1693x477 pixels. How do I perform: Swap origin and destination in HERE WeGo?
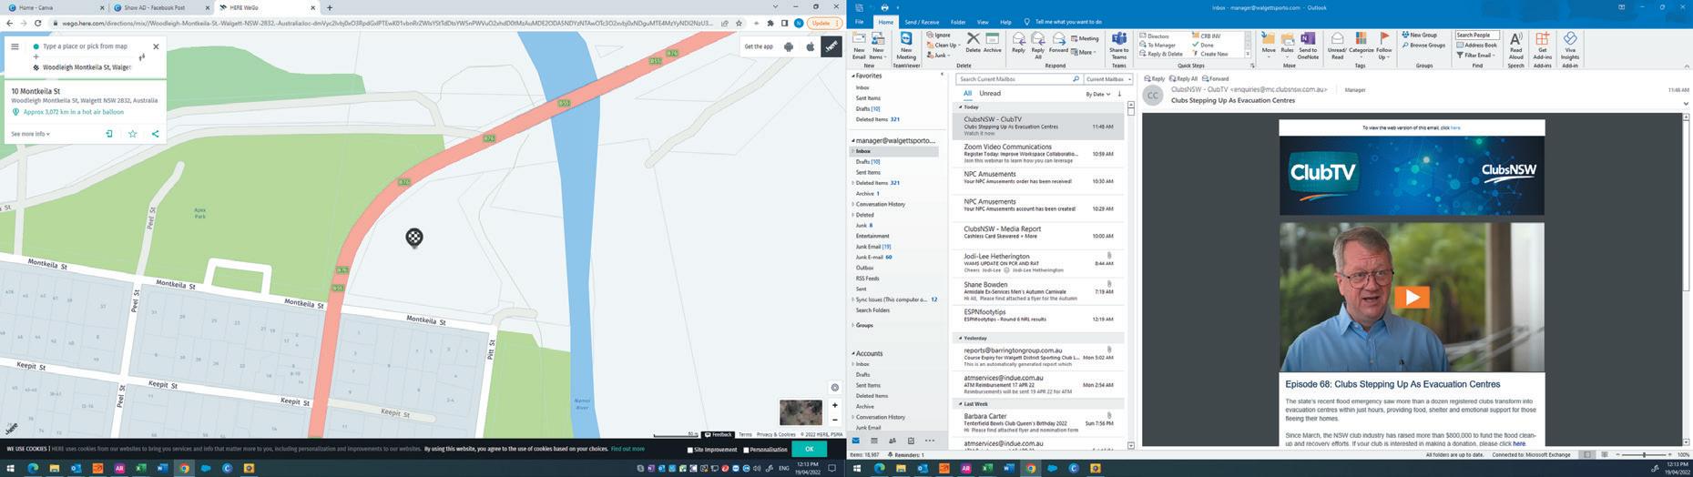coord(142,56)
